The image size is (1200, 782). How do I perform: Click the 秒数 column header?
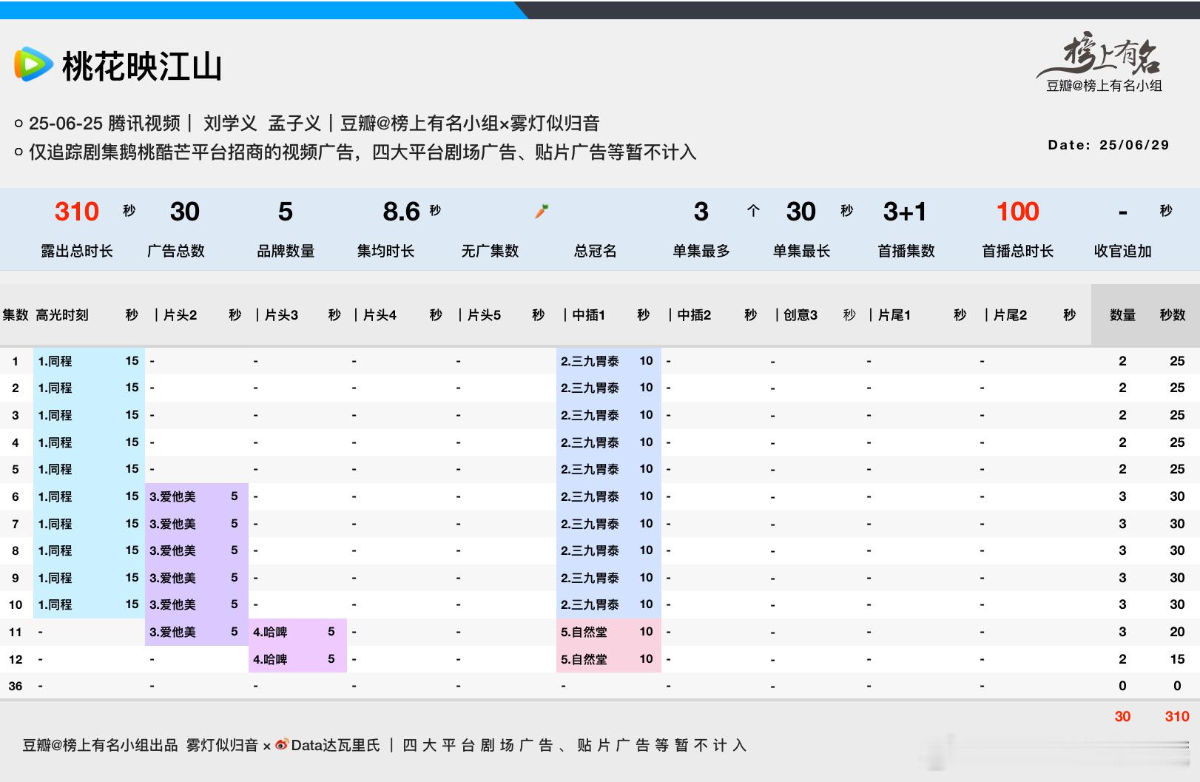tap(1173, 315)
